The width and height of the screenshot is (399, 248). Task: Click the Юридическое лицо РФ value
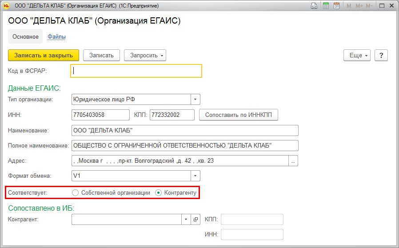coord(104,99)
